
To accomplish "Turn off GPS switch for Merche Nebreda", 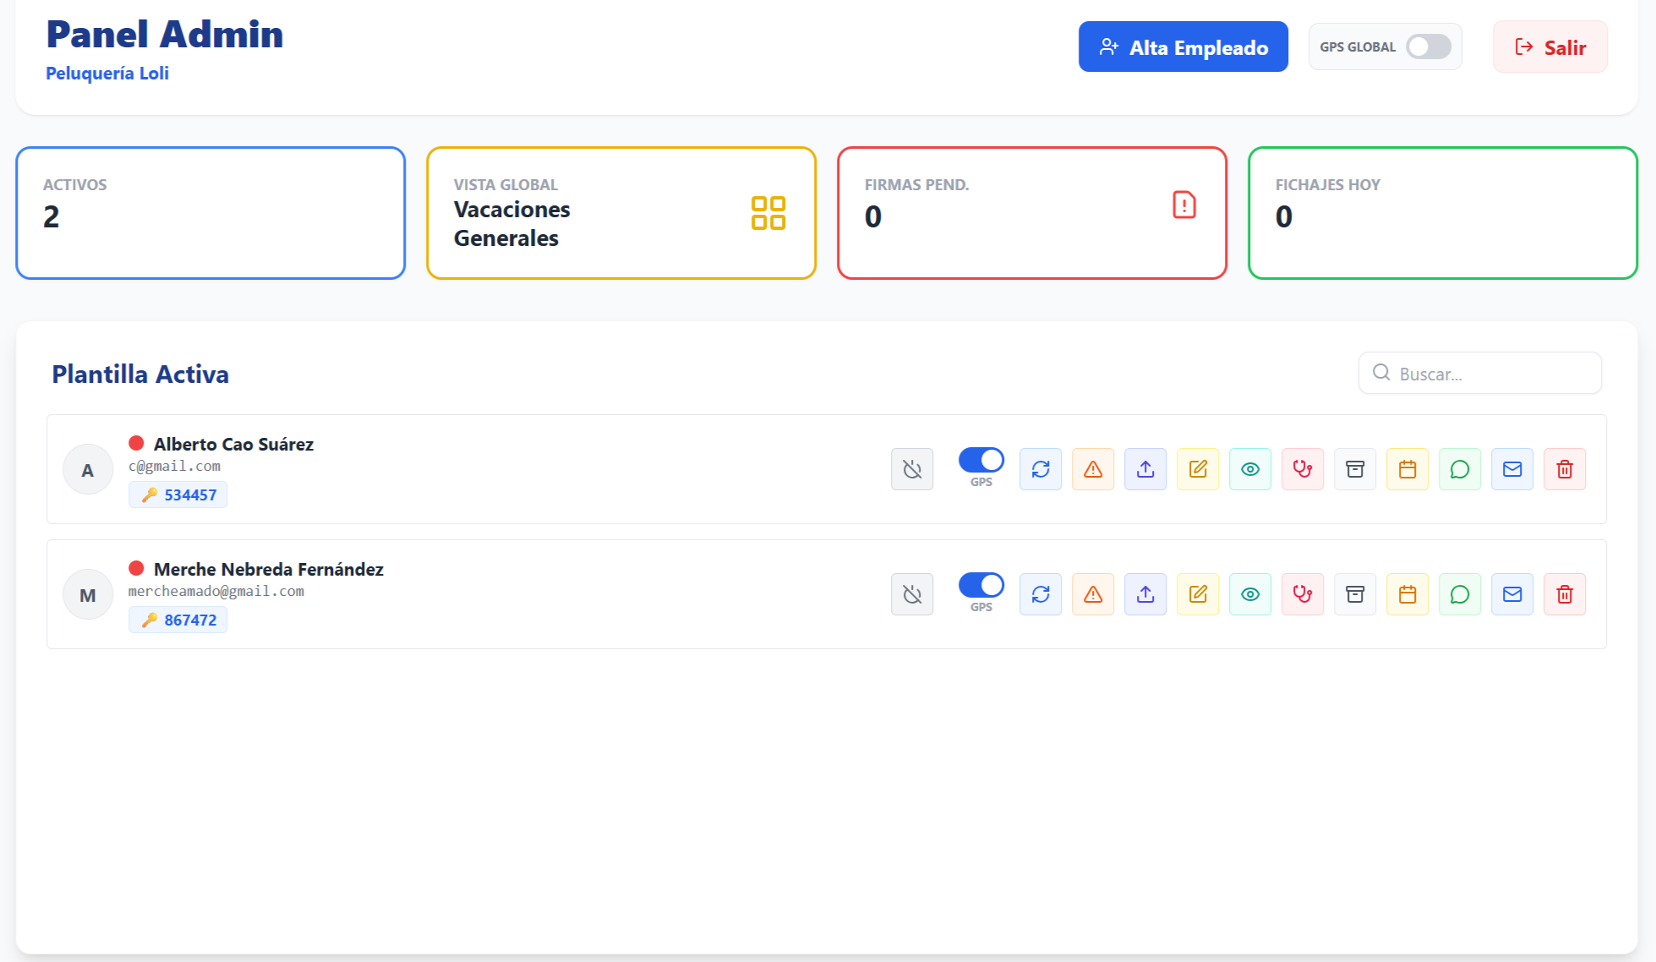I will tap(981, 585).
